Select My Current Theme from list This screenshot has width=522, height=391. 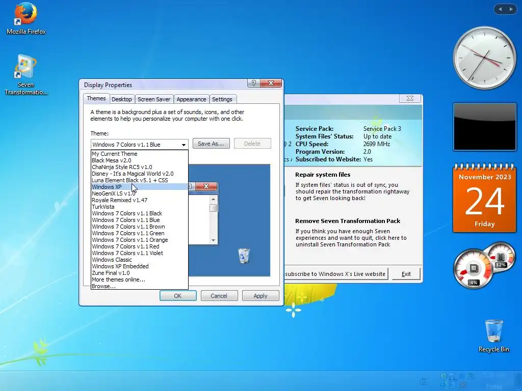click(x=140, y=154)
